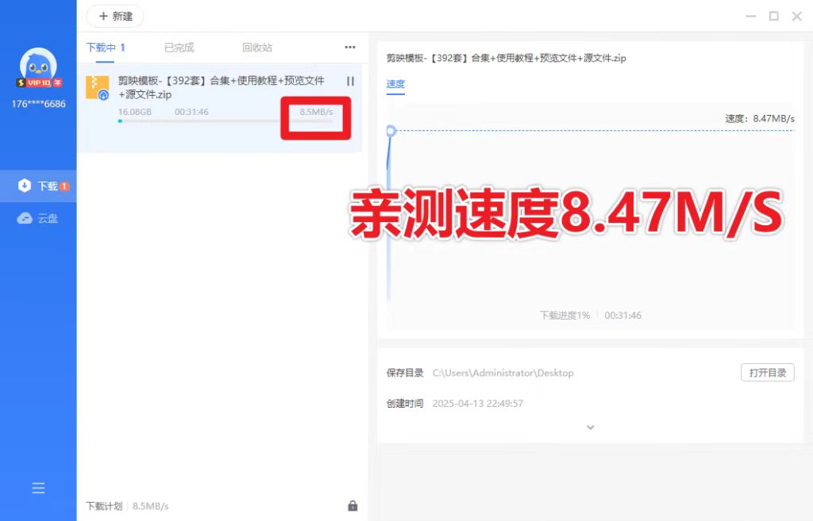Select the 速度 tab in details panel
813x521 pixels.
pos(395,84)
